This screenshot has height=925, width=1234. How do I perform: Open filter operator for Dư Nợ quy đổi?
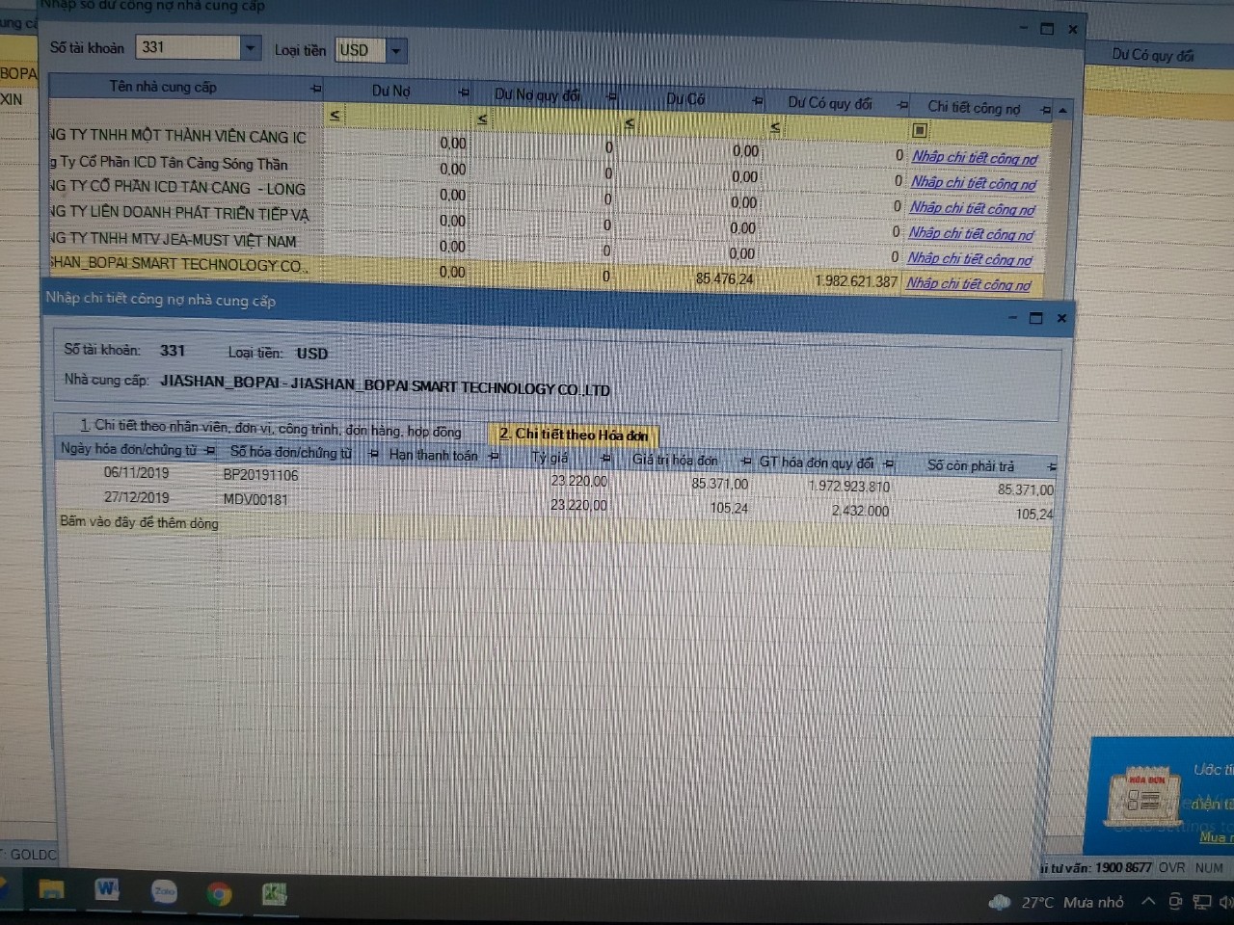click(x=482, y=119)
